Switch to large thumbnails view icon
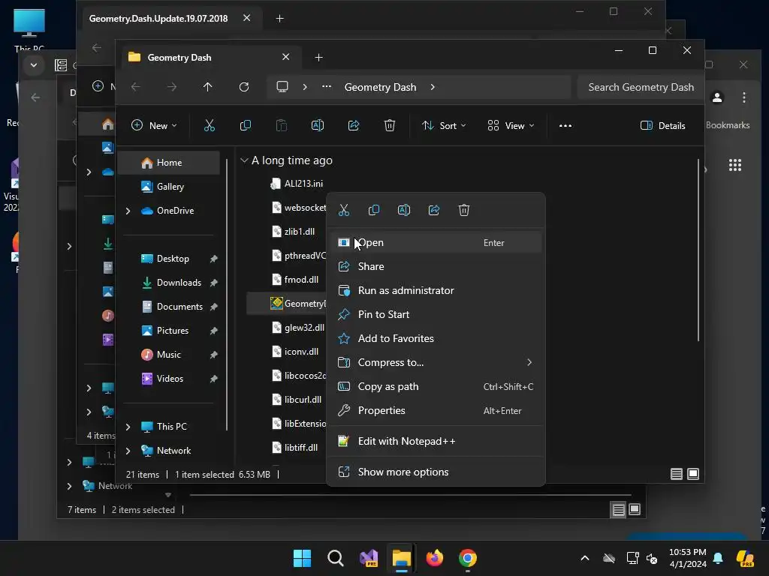The height and width of the screenshot is (576, 769). (x=693, y=474)
